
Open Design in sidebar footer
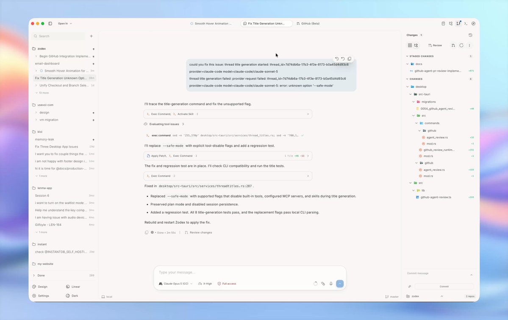click(40, 287)
